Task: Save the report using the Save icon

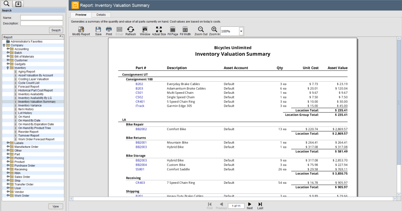Action: pyautogui.click(x=98, y=30)
